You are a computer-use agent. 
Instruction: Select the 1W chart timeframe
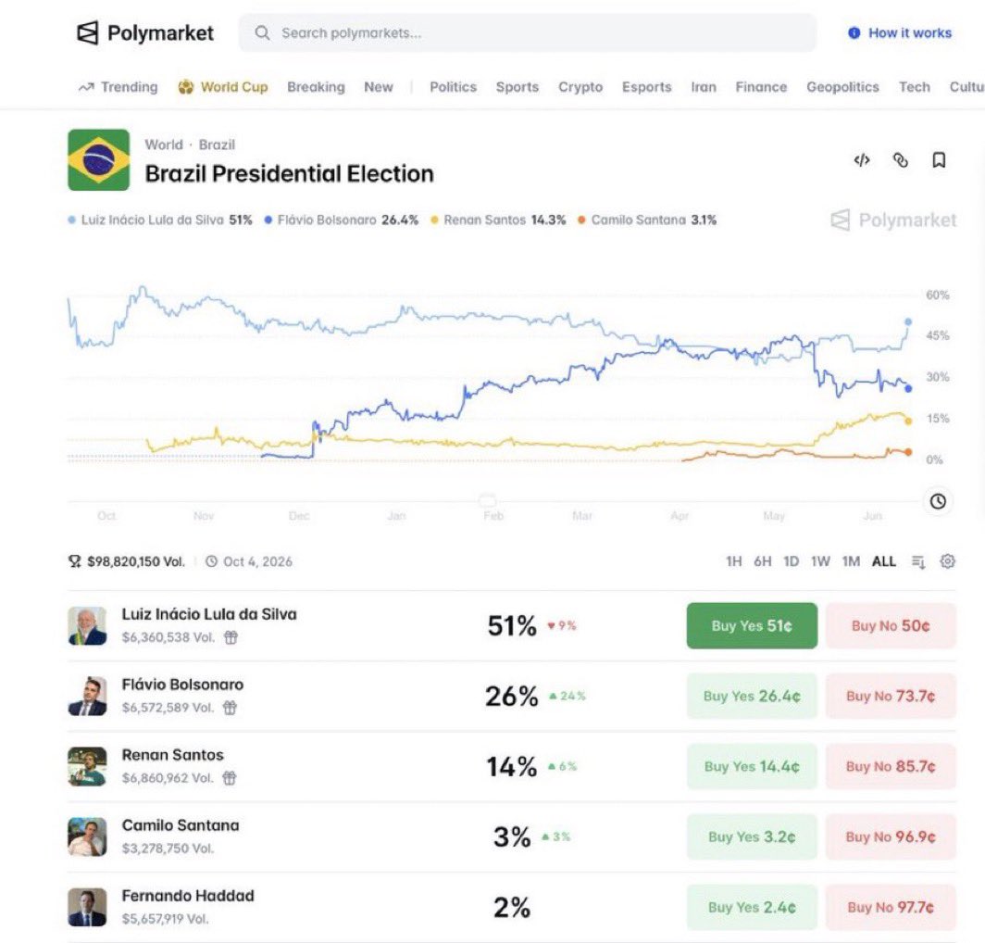coord(820,561)
